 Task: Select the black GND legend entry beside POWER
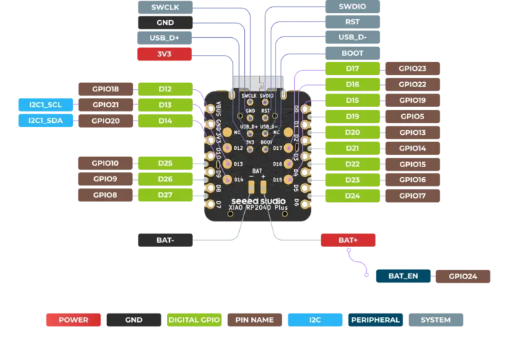(x=133, y=320)
